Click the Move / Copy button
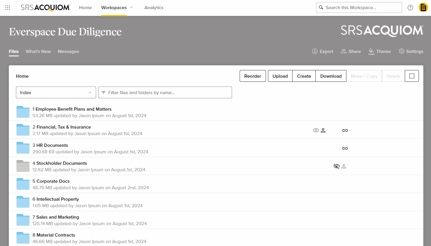This screenshot has width=431, height=246. 364,76
